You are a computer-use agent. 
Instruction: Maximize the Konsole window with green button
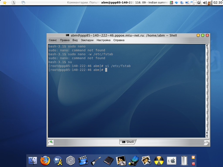(203, 35)
